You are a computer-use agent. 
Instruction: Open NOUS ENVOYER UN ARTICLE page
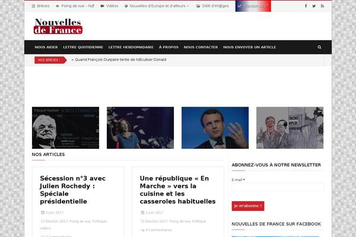pos(250,47)
